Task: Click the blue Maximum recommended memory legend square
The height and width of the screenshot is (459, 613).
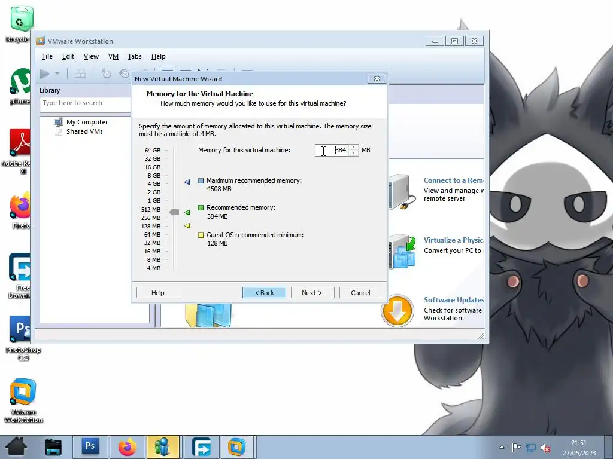Action: pyautogui.click(x=201, y=180)
